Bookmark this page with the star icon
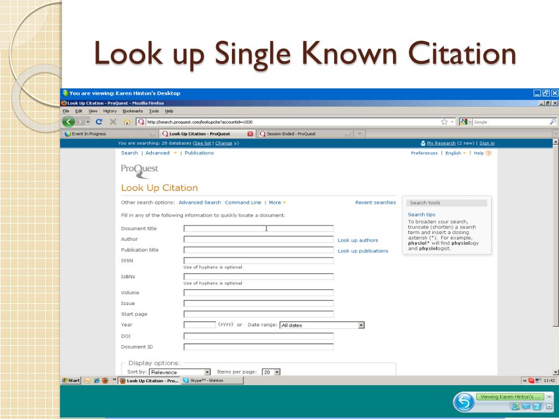 tap(444, 122)
